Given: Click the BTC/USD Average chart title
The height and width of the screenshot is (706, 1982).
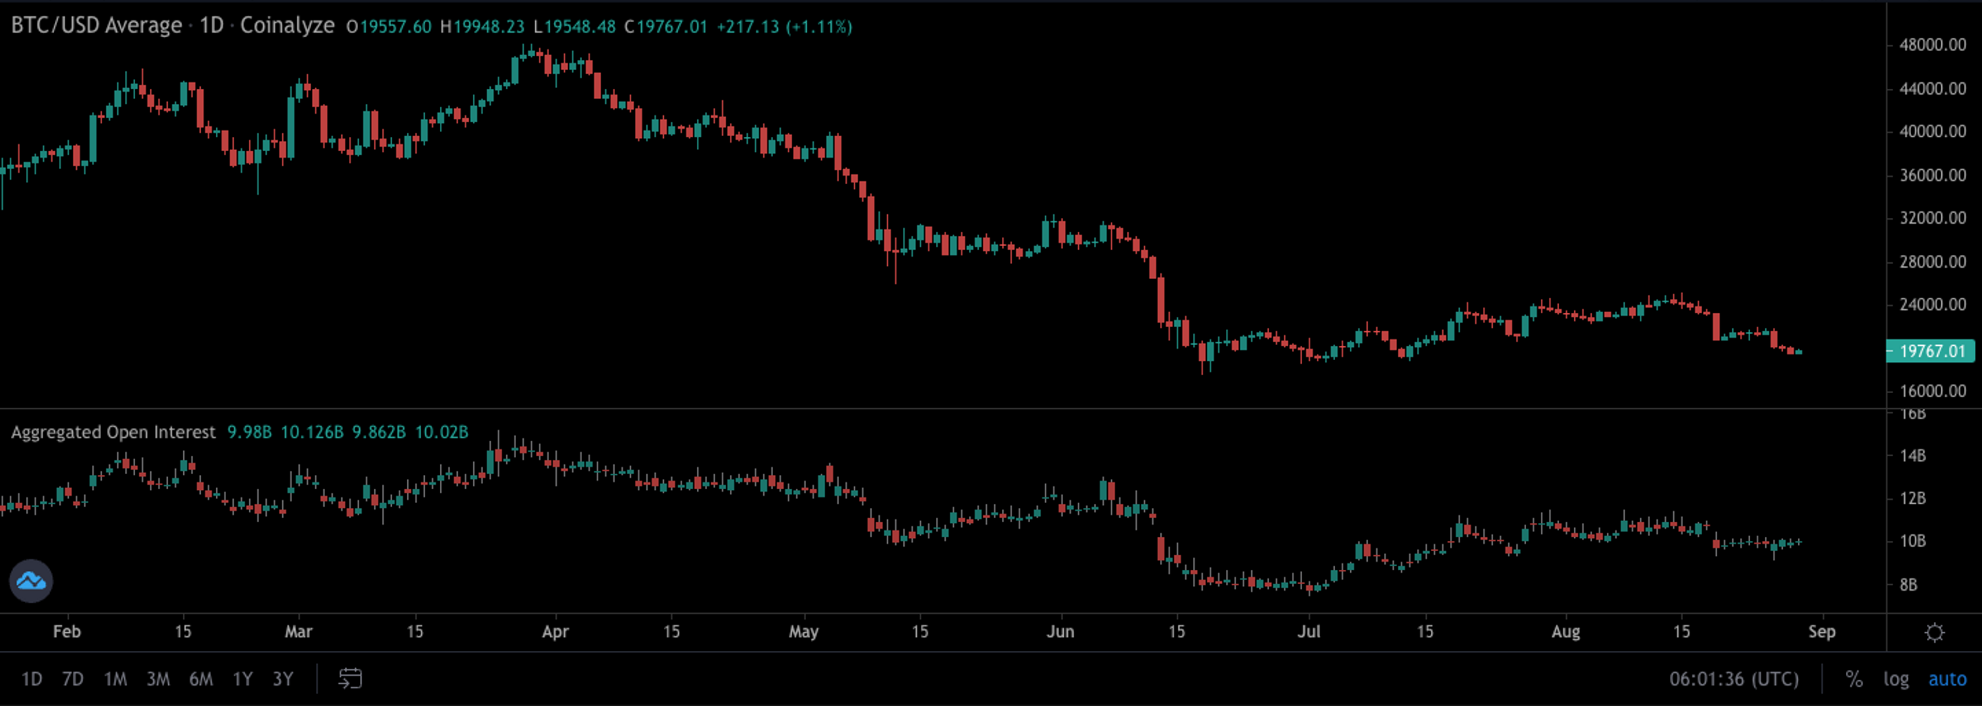Looking at the screenshot, I should pos(96,26).
